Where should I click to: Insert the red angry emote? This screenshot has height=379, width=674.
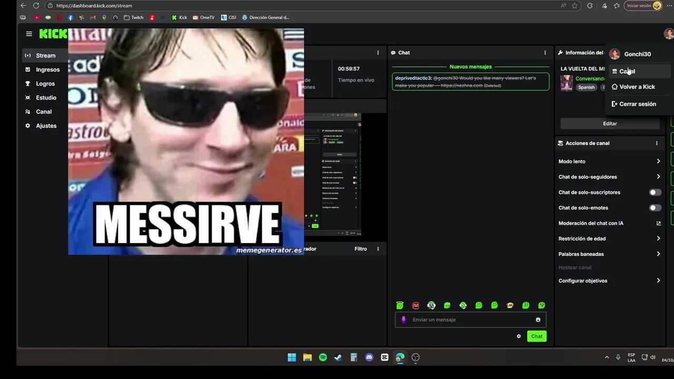coord(415,305)
